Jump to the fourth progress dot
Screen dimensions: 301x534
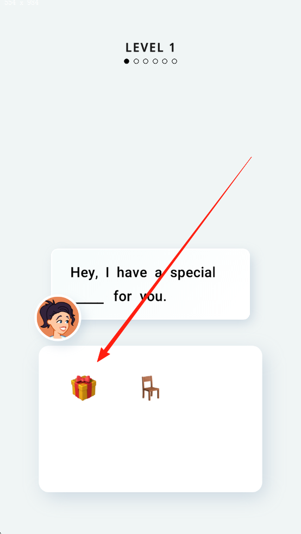pos(155,61)
